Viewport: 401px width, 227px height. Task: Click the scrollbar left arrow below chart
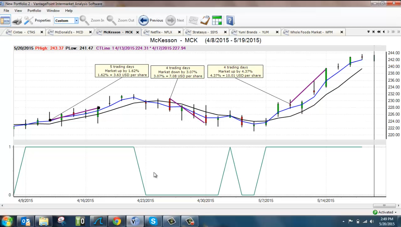(2, 205)
